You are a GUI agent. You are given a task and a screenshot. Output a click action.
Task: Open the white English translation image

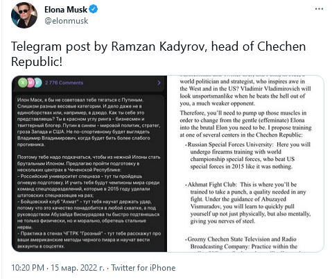pos(245,164)
